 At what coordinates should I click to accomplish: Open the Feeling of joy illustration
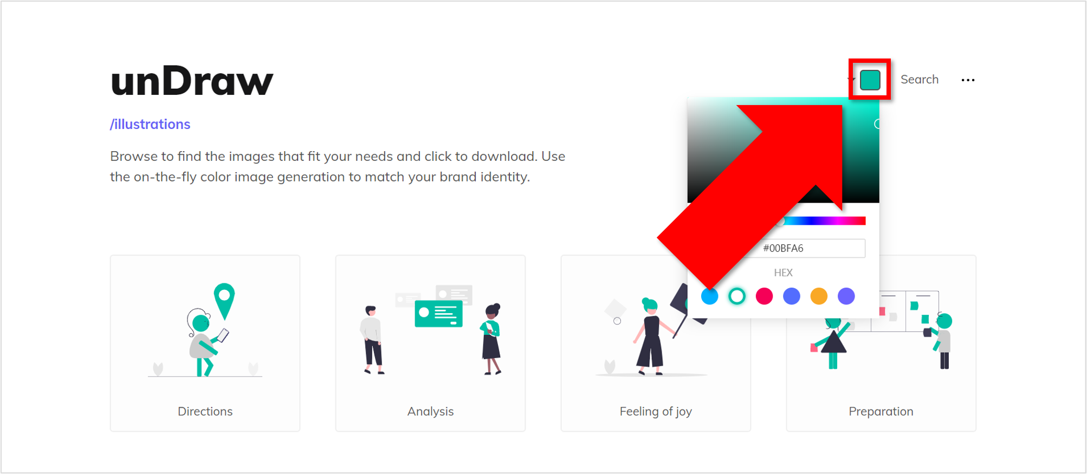pyautogui.click(x=656, y=343)
